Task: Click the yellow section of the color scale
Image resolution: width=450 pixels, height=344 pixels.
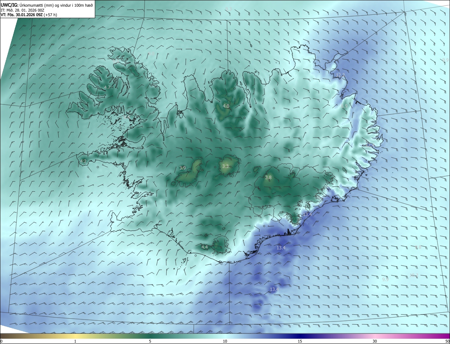Action: tap(76, 336)
